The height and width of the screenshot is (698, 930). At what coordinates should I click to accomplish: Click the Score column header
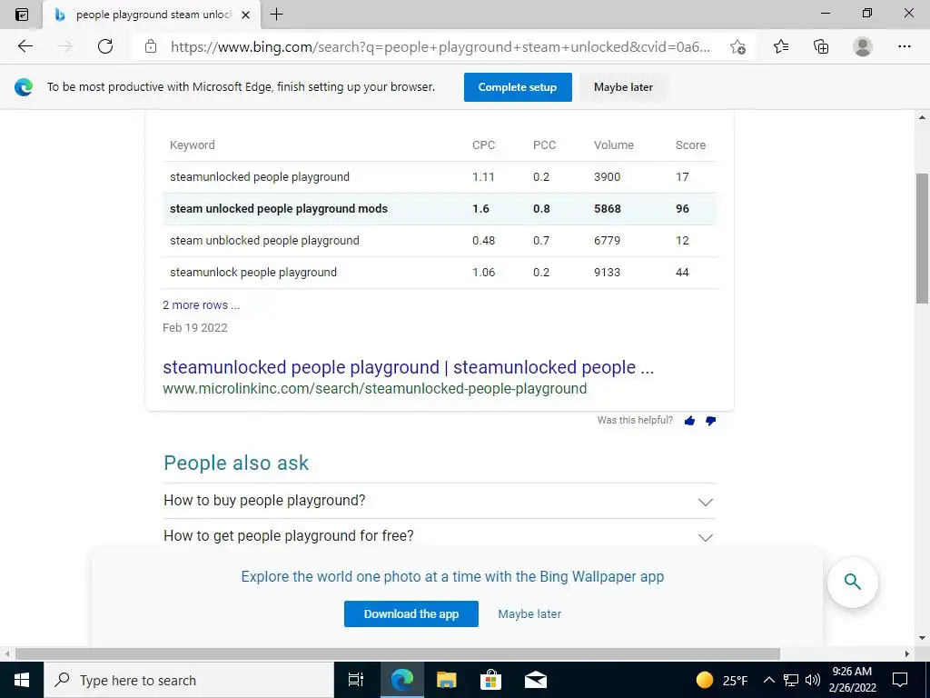tap(690, 145)
